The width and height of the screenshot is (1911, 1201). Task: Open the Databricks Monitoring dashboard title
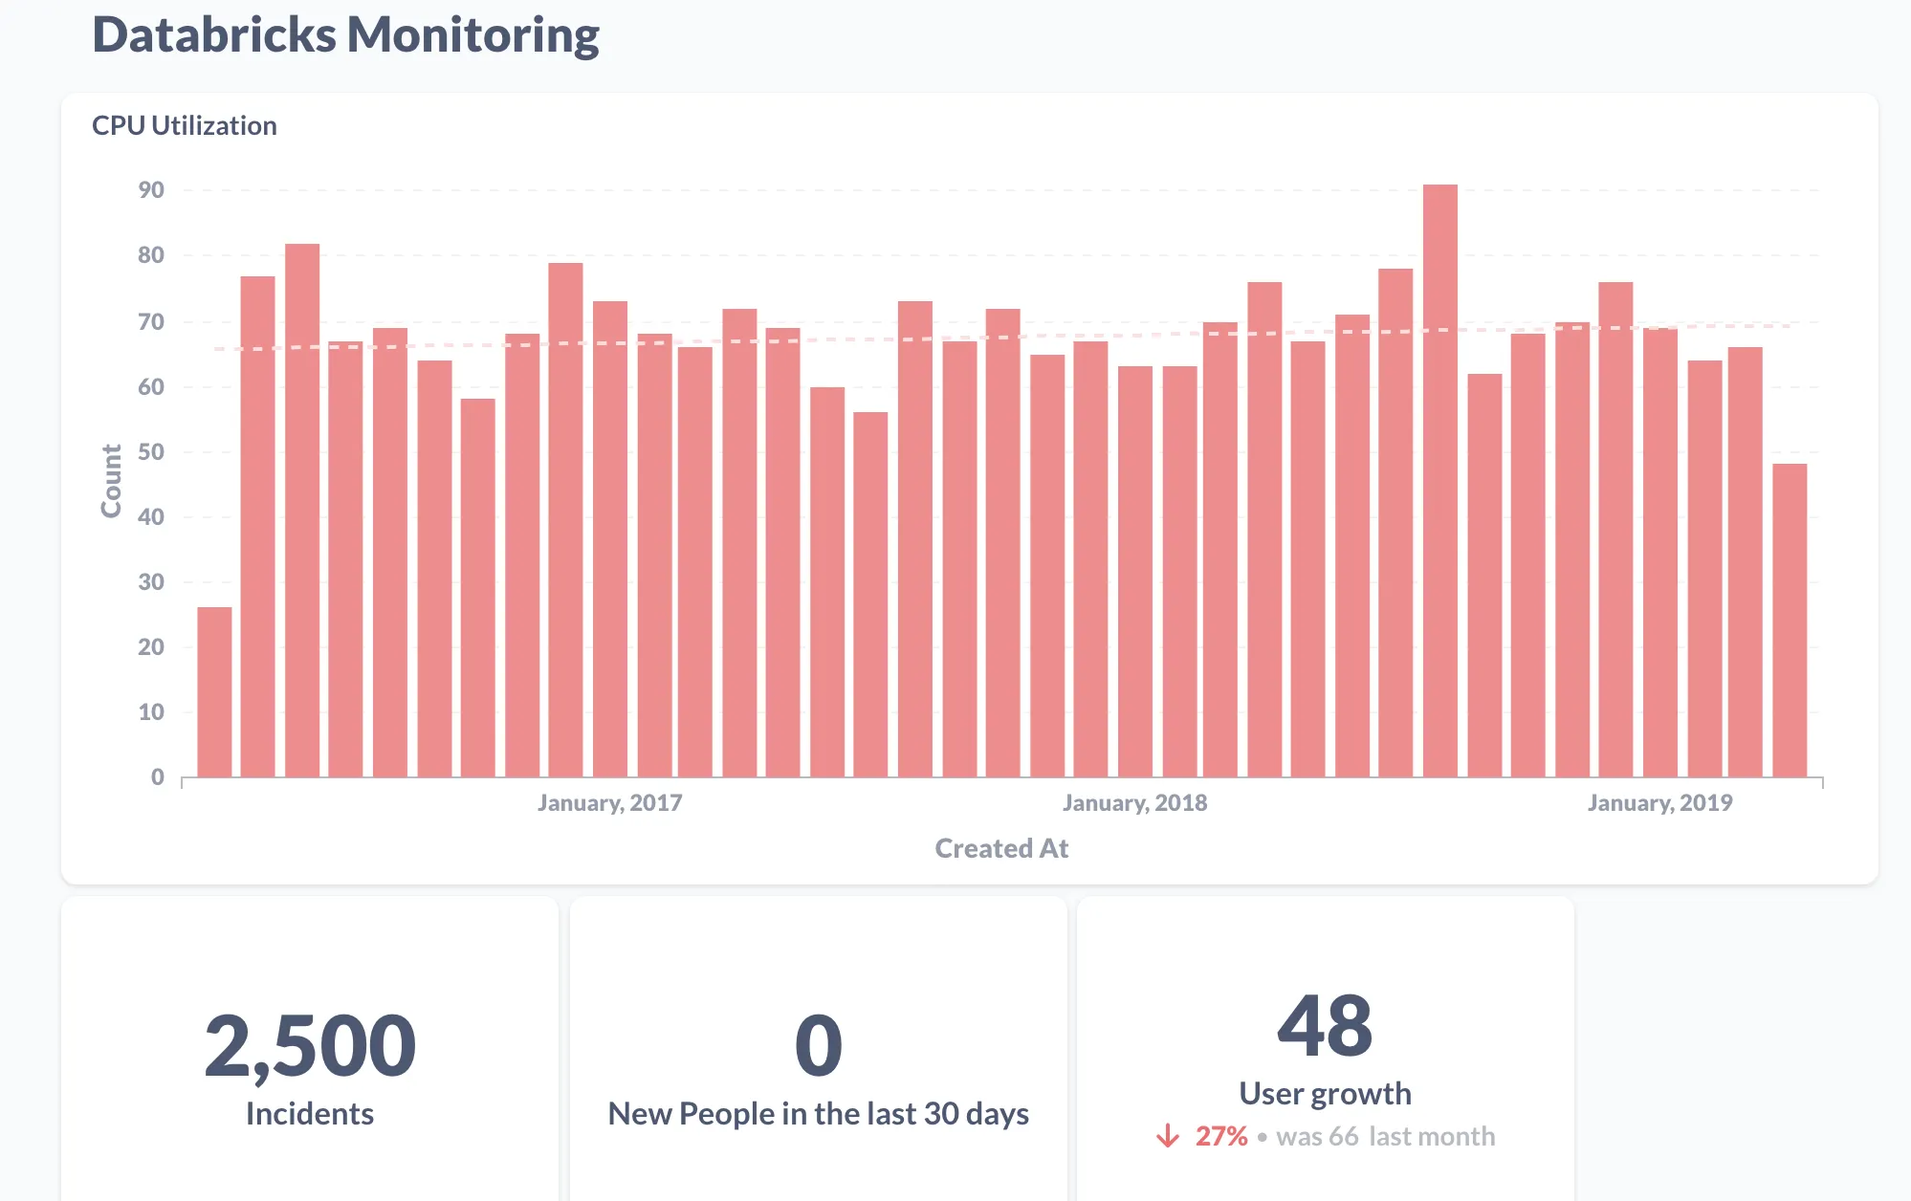point(346,35)
